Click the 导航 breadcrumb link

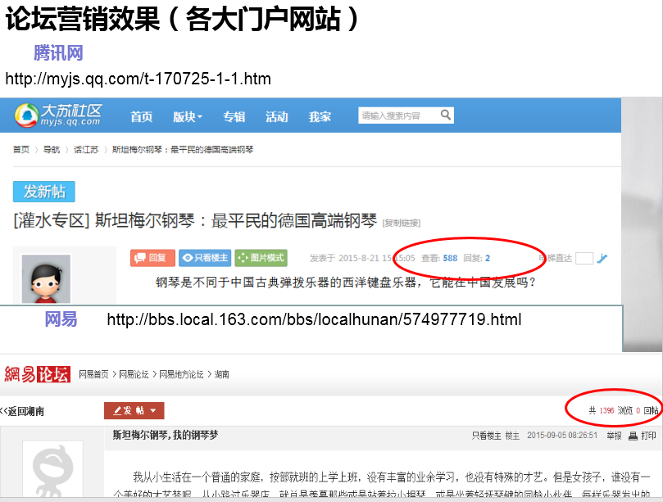pos(52,150)
